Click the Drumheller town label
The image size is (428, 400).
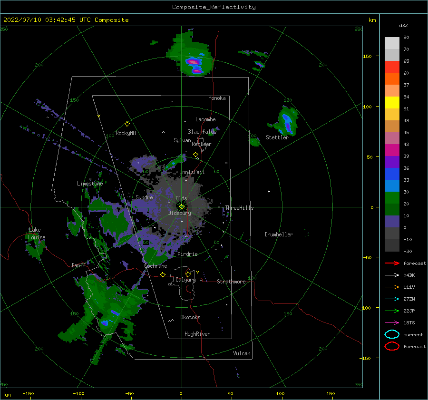[279, 234]
